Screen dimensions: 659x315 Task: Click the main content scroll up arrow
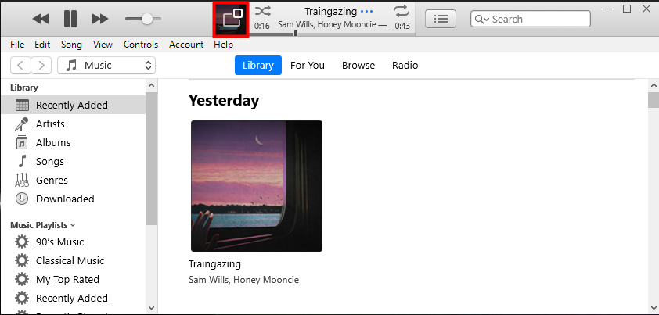click(x=654, y=86)
